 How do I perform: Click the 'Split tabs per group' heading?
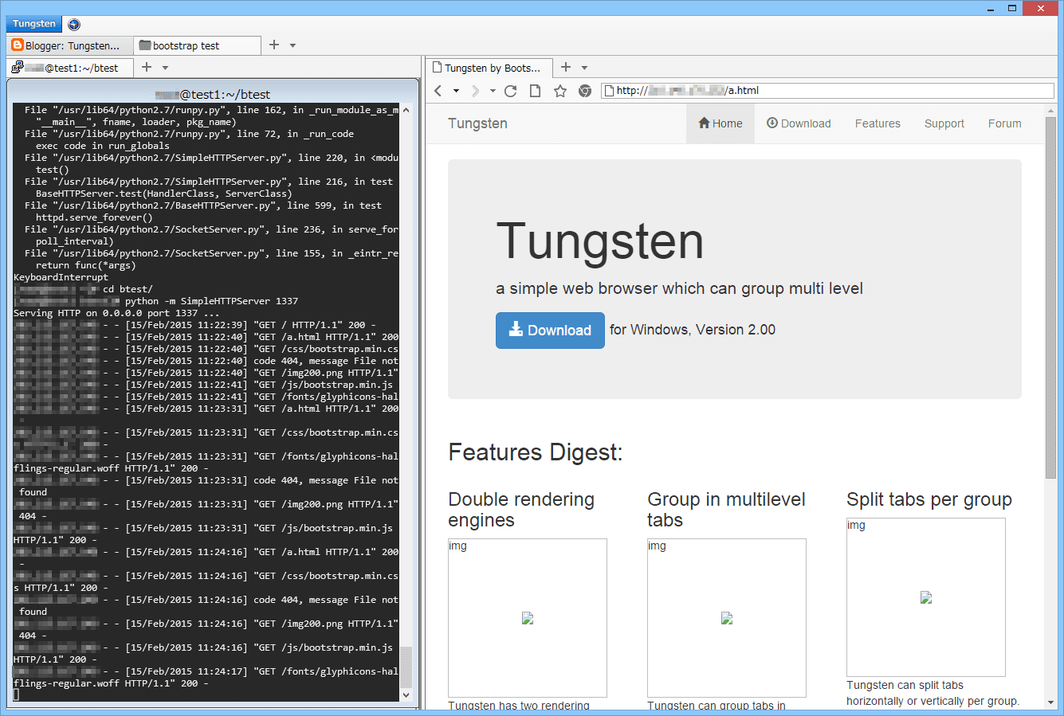[x=929, y=499]
